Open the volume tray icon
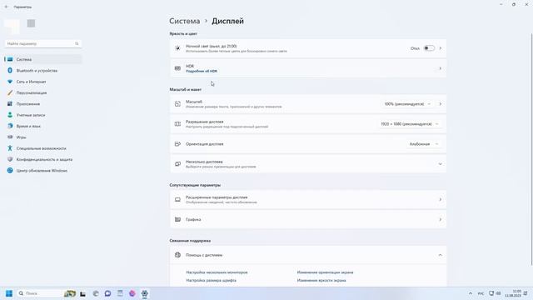Viewport: 533px width, 300px height. [498, 293]
